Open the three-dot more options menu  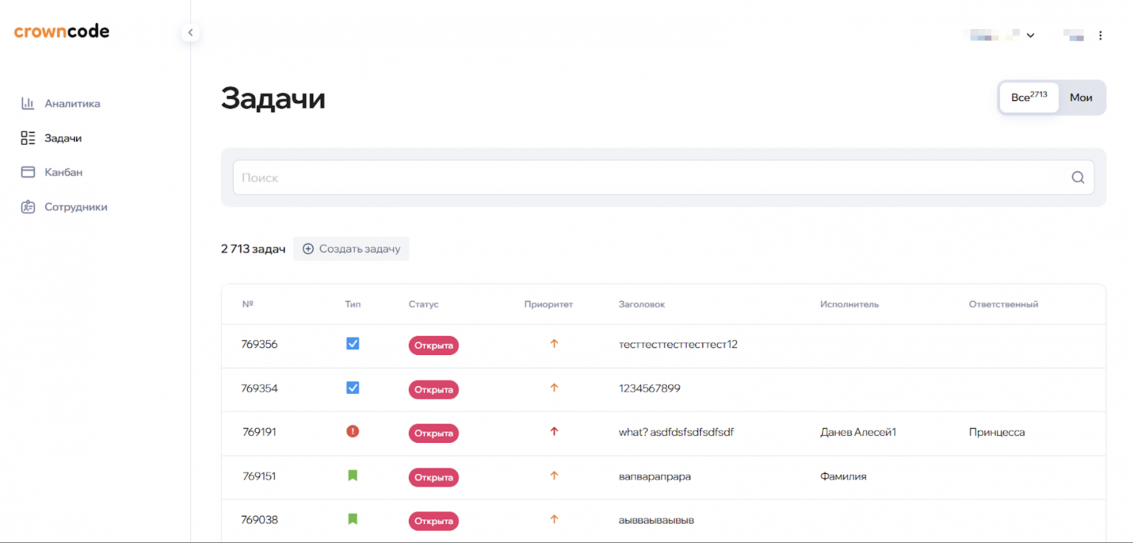tap(1100, 36)
